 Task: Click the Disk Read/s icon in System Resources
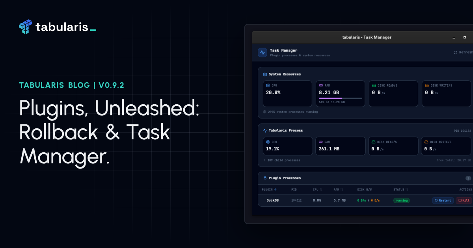pos(374,85)
